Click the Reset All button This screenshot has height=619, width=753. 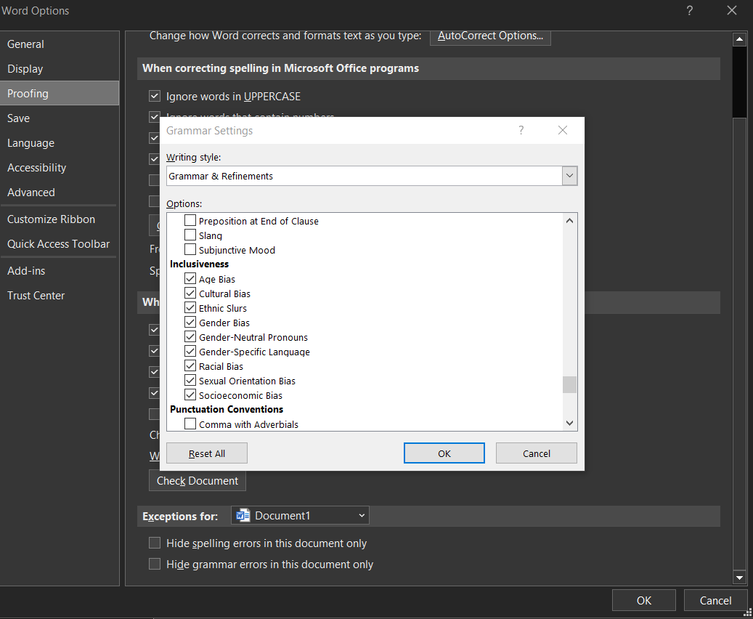(206, 453)
